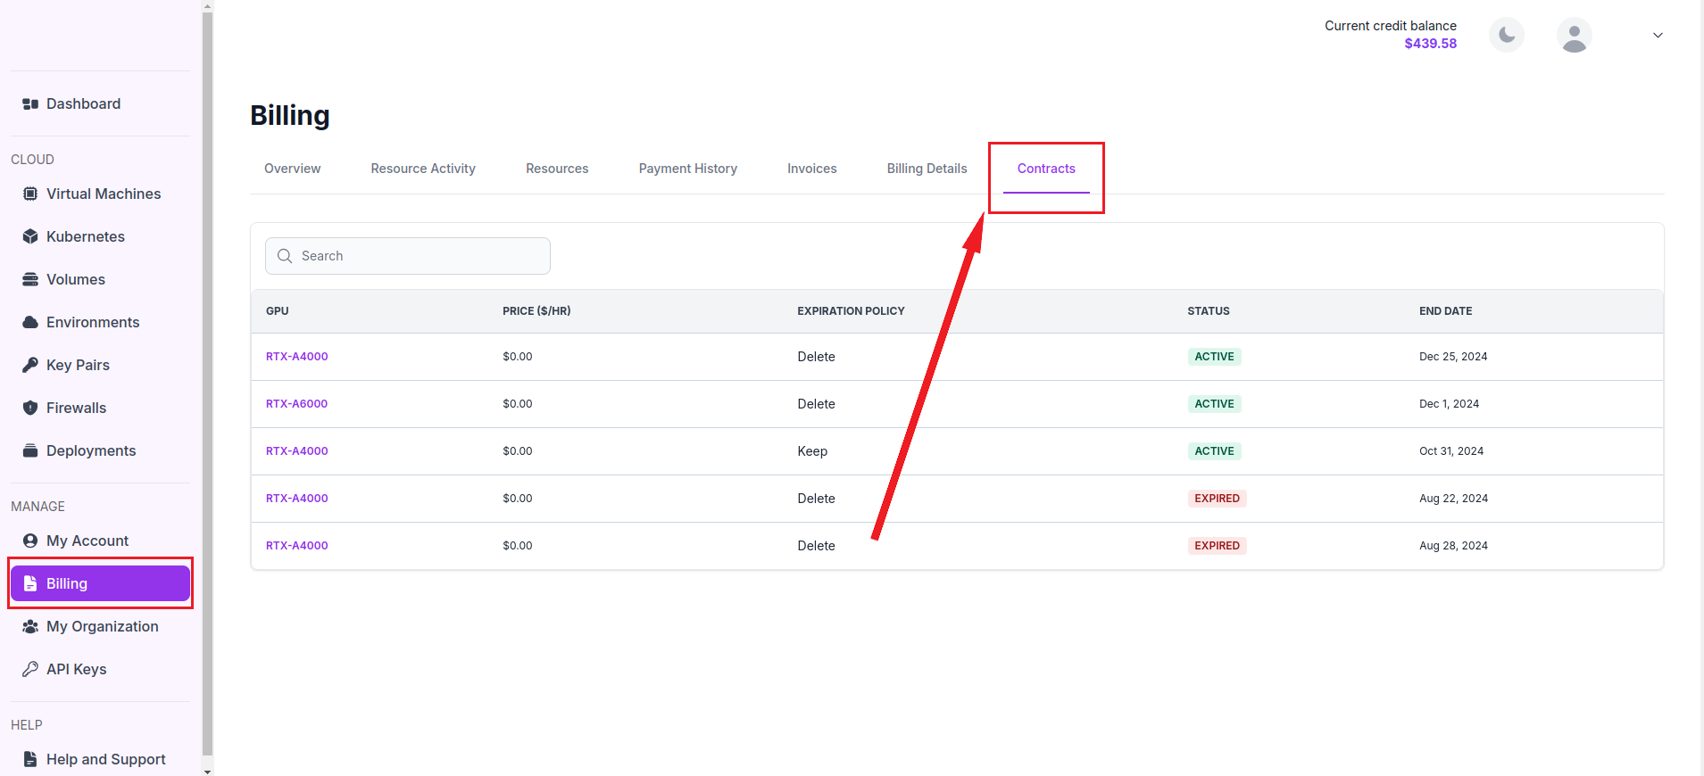This screenshot has height=776, width=1704.
Task: Go to the Resource Activity tab
Action: pyautogui.click(x=423, y=169)
